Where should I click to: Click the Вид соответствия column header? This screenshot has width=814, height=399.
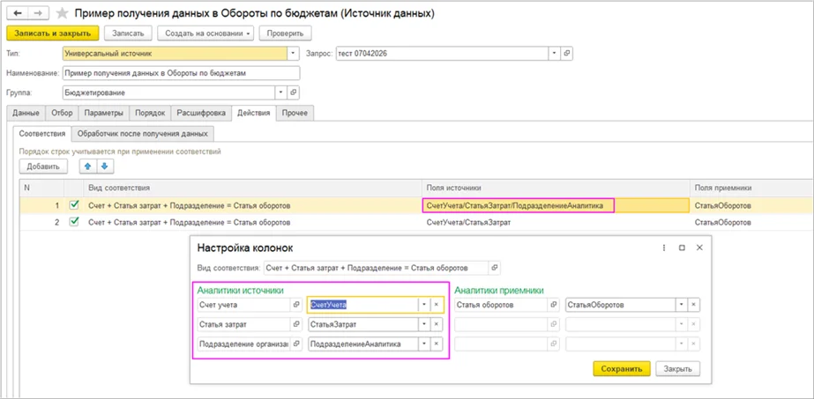(253, 188)
